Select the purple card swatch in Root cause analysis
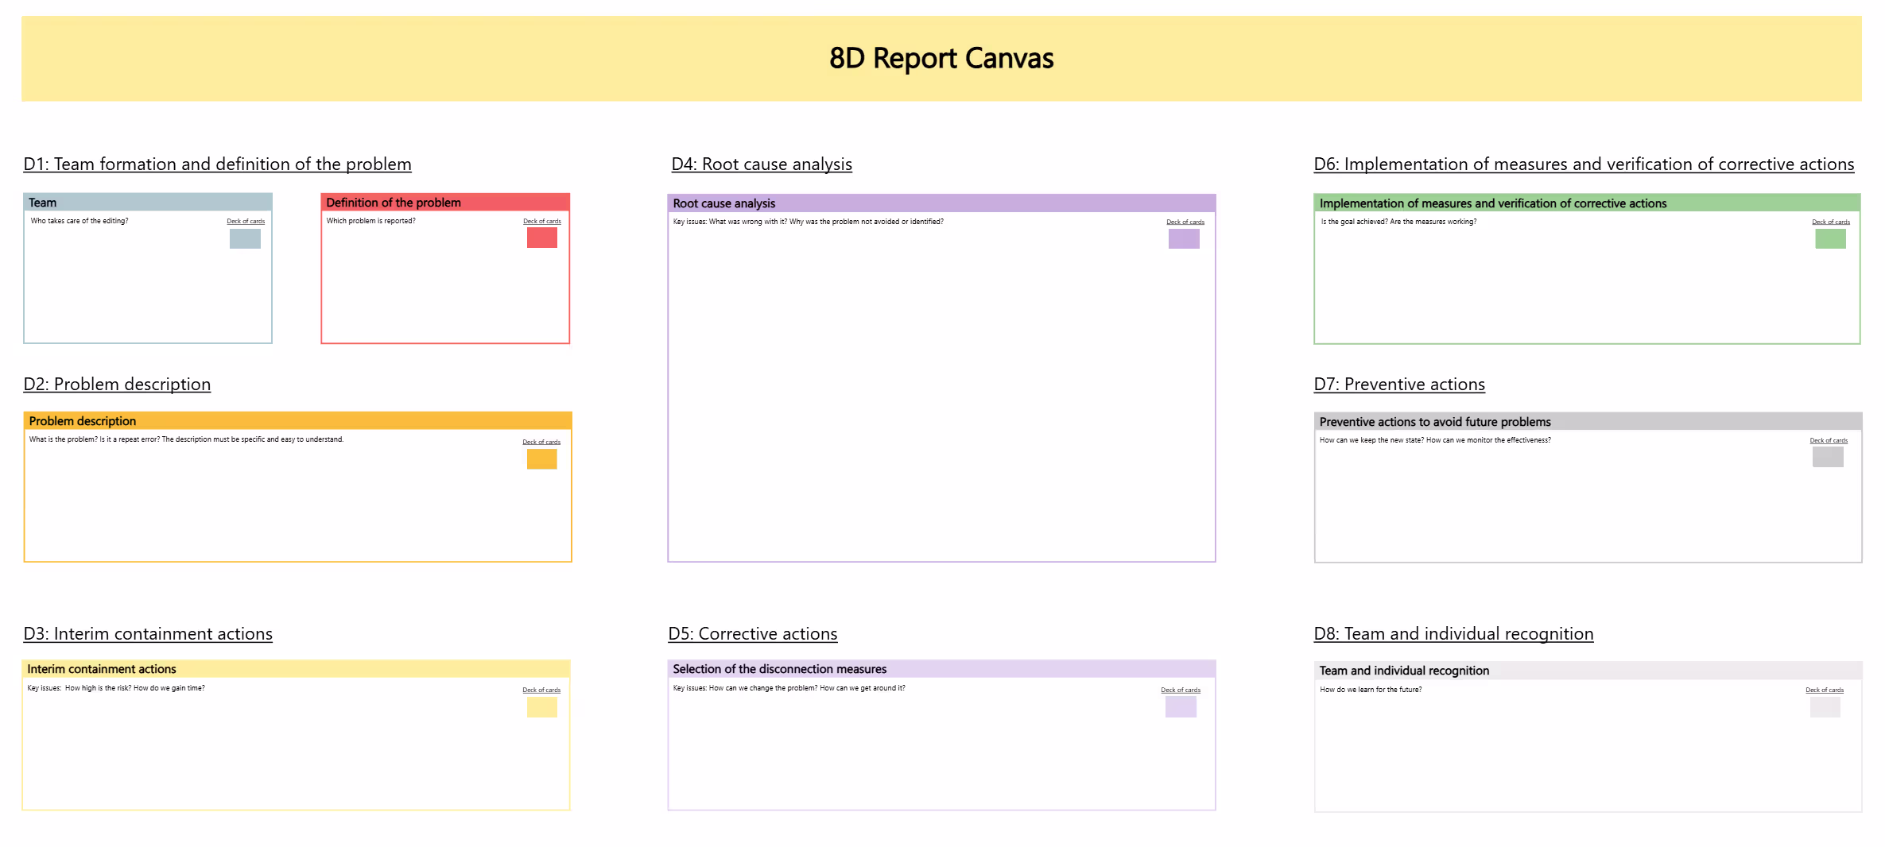 pyautogui.click(x=1184, y=238)
